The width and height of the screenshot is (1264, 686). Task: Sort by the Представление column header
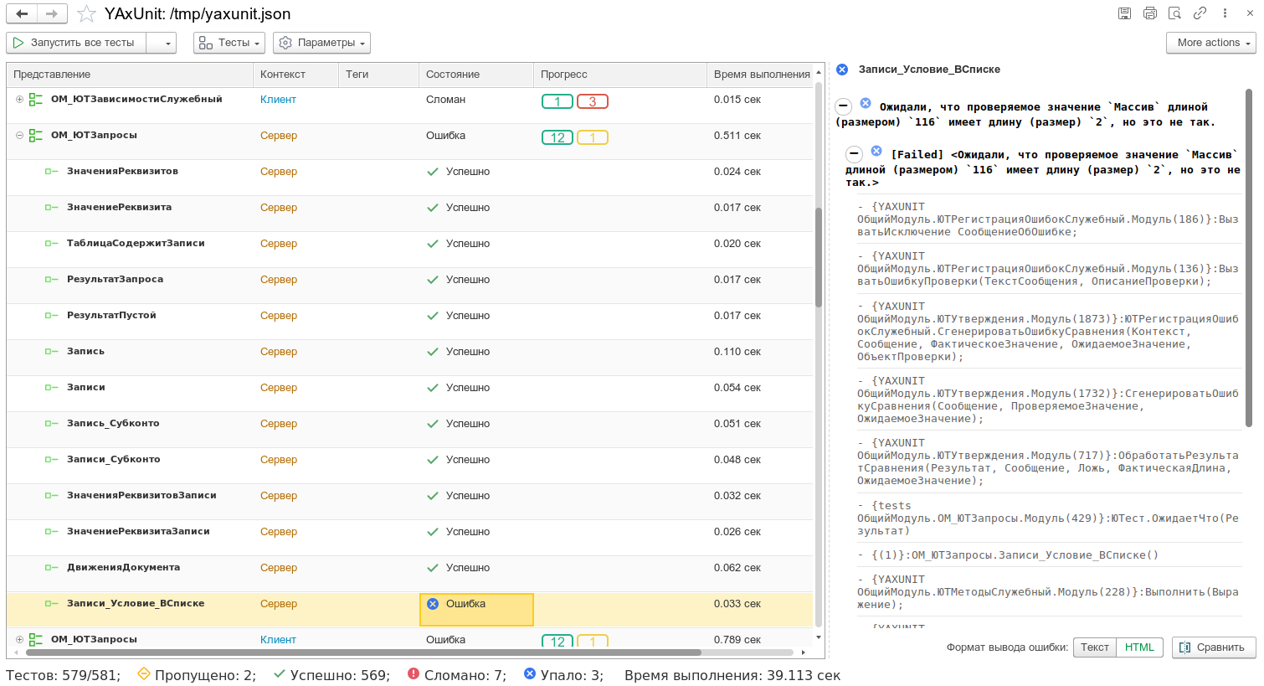(130, 75)
